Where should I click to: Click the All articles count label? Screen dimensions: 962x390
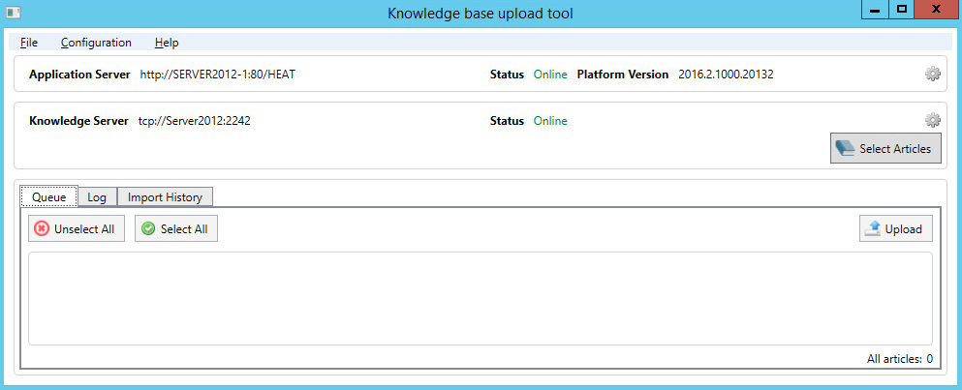tap(899, 359)
